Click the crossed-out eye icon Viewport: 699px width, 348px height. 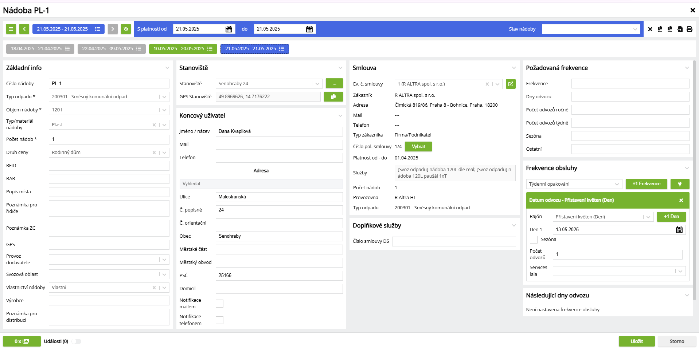point(126,29)
